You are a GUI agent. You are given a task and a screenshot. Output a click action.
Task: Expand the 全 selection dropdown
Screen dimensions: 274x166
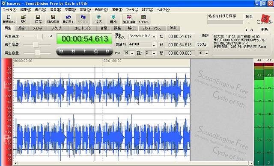(x=206, y=53)
